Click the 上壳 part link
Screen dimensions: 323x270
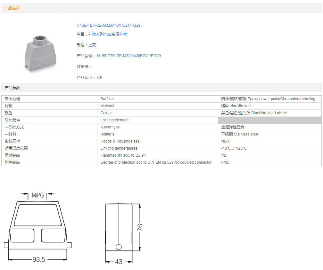[x=92, y=45]
